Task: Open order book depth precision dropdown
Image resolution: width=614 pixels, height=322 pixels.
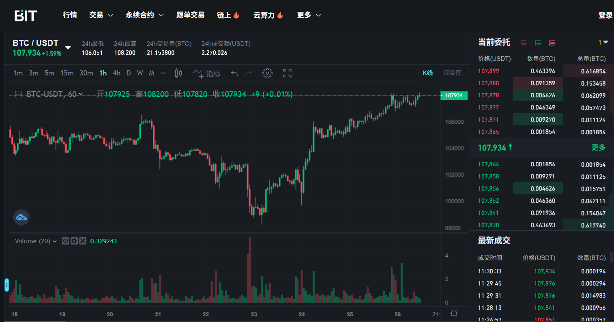Action: [x=603, y=42]
